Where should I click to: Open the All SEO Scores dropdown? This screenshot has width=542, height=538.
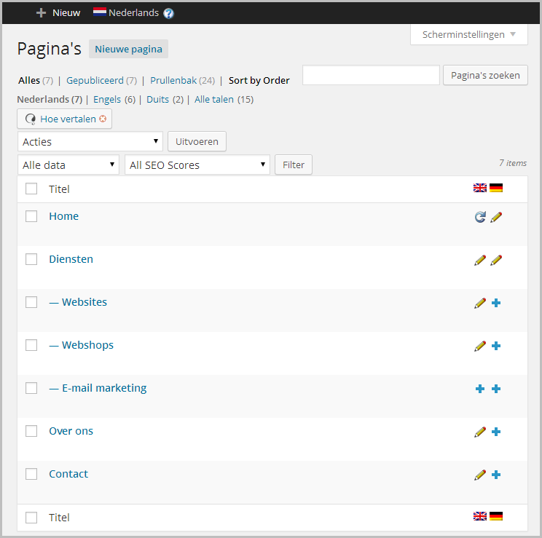(197, 165)
